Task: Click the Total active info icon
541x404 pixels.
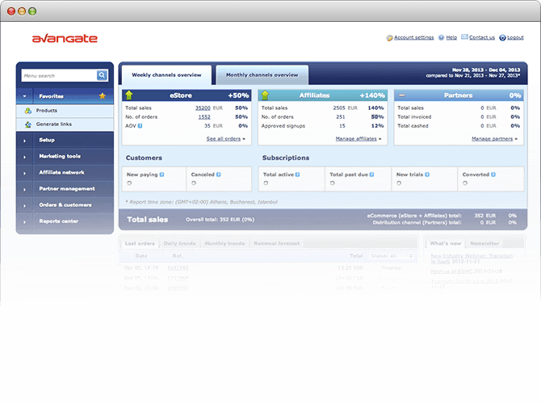Action: (x=297, y=175)
